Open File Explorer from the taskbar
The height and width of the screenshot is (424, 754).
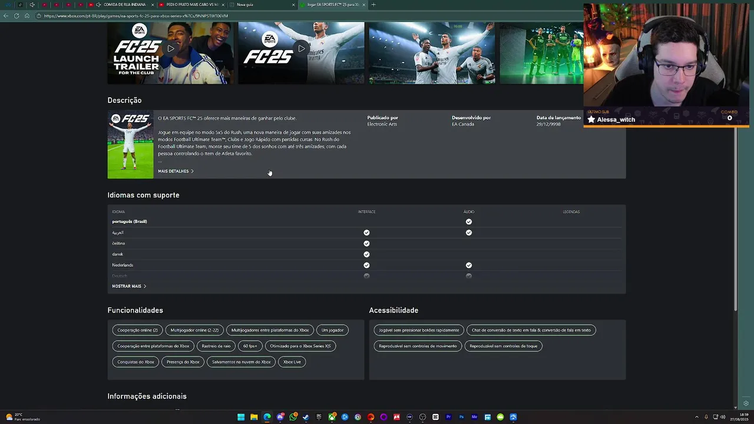coord(254,418)
